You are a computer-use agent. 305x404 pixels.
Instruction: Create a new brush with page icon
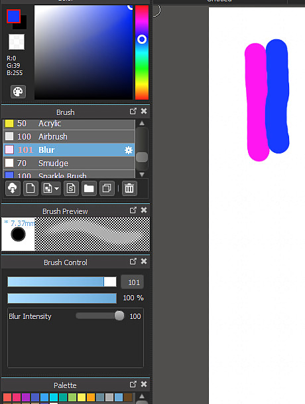pos(30,188)
